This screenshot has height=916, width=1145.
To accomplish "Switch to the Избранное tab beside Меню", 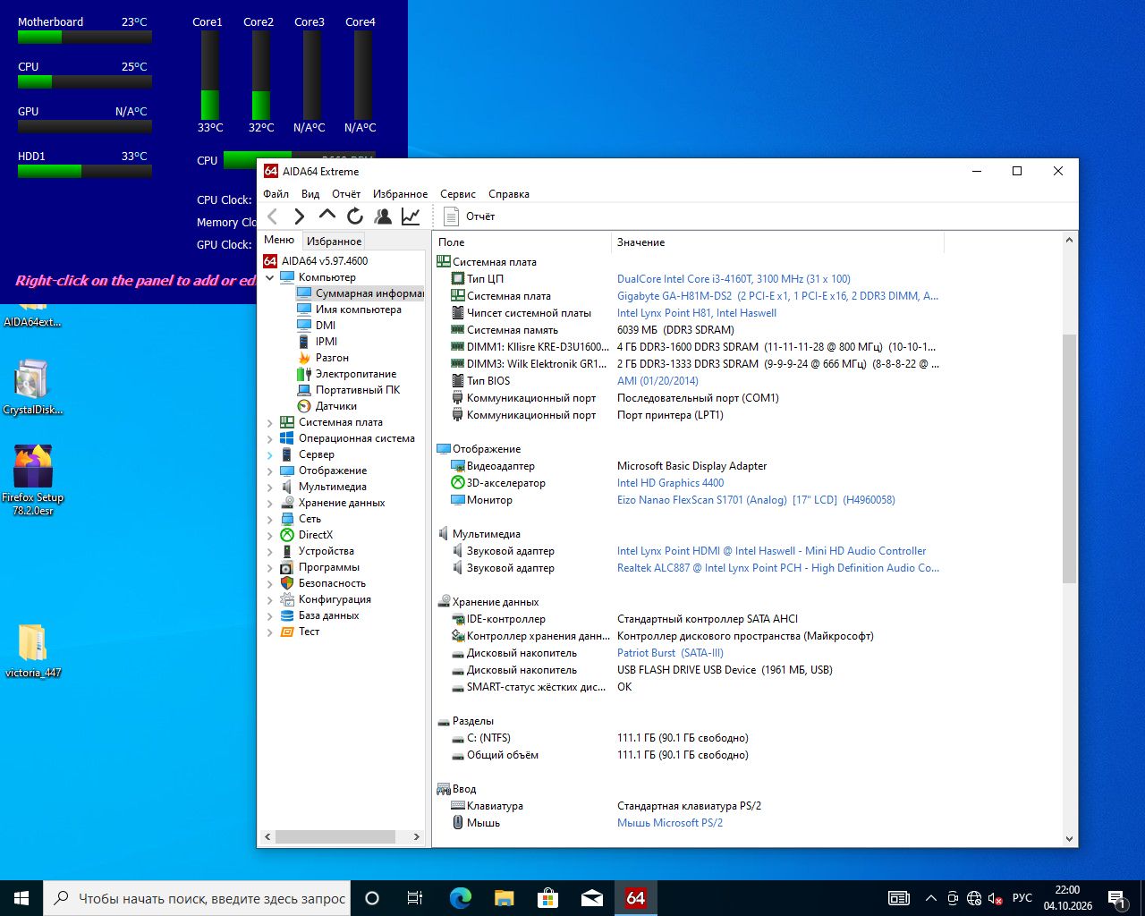I will pyautogui.click(x=334, y=242).
